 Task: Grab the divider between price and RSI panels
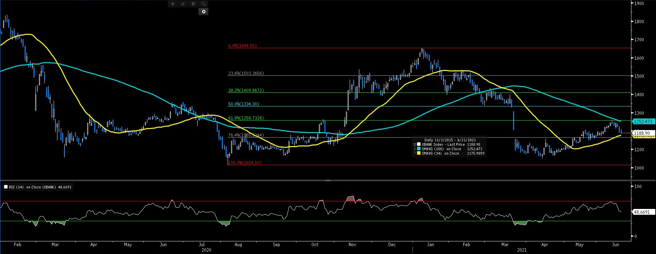(327, 180)
